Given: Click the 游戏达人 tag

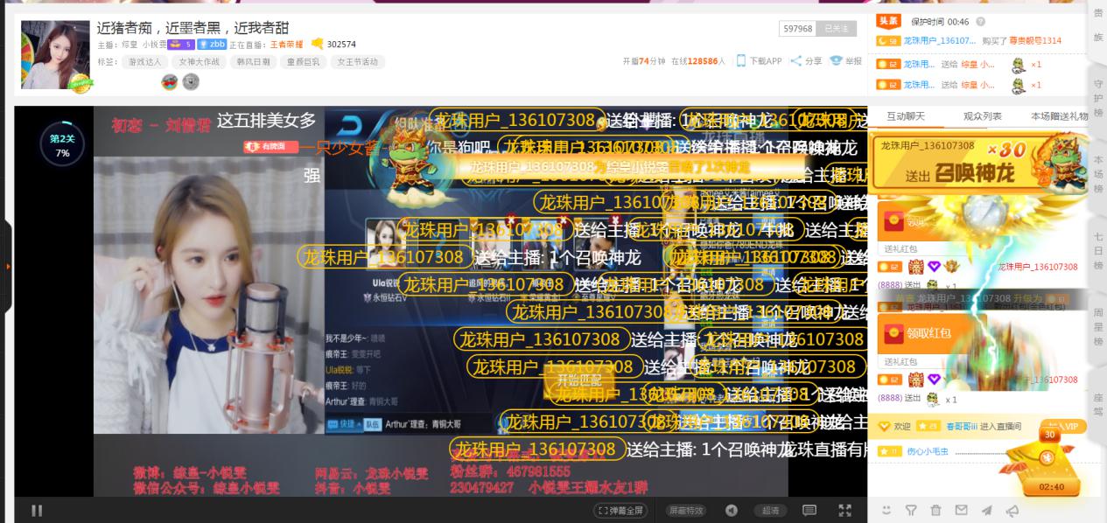Looking at the screenshot, I should [x=144, y=62].
